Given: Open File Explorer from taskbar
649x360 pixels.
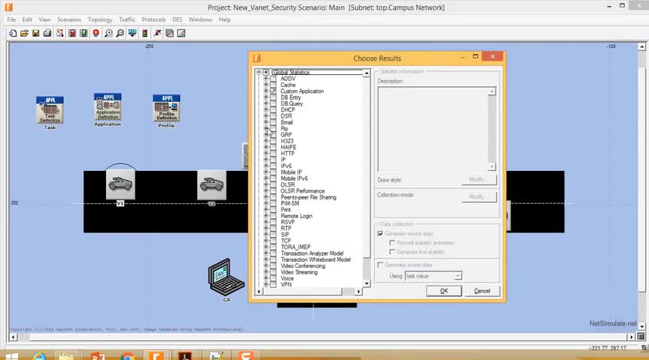Looking at the screenshot, I should pos(66,356).
